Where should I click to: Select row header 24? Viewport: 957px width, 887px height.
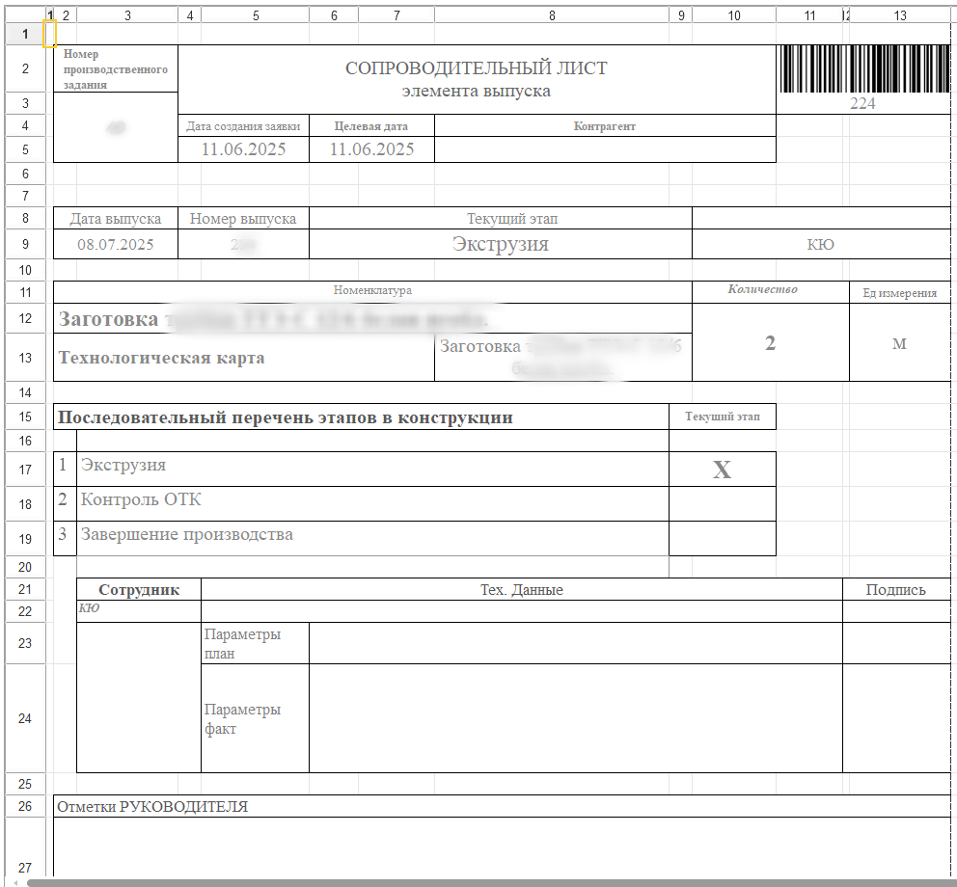(x=25, y=718)
